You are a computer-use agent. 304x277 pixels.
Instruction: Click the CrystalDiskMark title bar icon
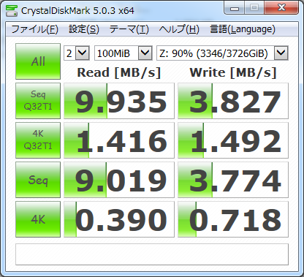(x=12, y=10)
